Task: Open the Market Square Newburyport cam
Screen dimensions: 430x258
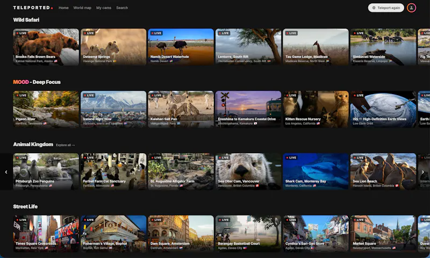Action: click(383, 234)
